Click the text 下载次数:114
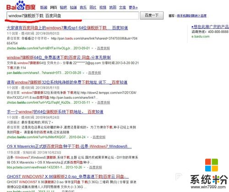This screenshot has width=229, height=192. point(16,68)
